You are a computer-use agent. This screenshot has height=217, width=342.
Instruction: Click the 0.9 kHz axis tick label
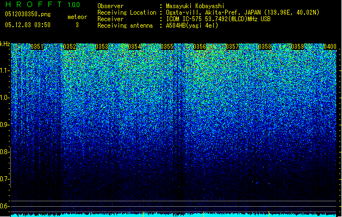coord(5,125)
